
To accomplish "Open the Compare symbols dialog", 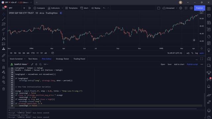I will coord(39,8).
